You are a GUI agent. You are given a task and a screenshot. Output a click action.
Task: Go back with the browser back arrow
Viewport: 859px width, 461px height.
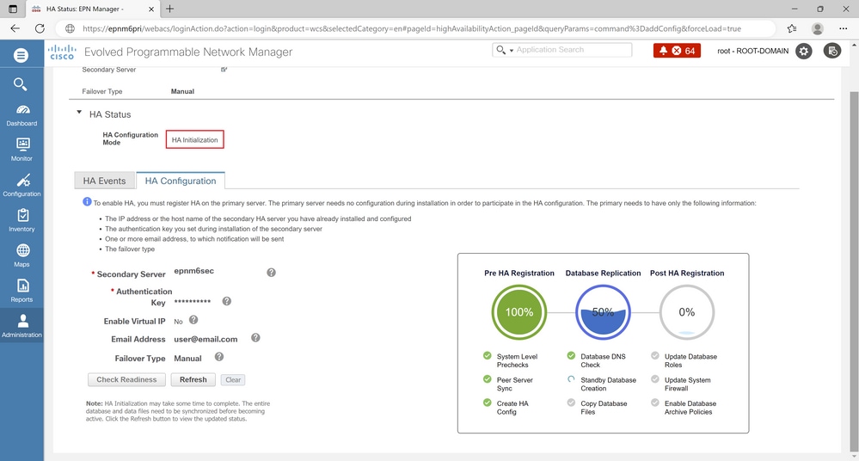pyautogui.click(x=15, y=28)
